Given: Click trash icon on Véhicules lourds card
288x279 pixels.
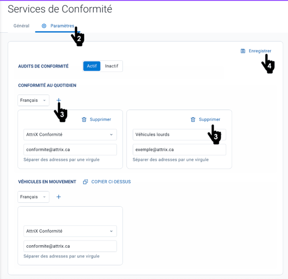Looking at the screenshot, I should (x=193, y=120).
